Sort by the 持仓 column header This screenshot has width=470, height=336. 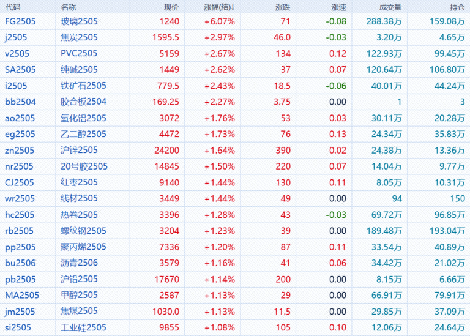tap(457, 7)
